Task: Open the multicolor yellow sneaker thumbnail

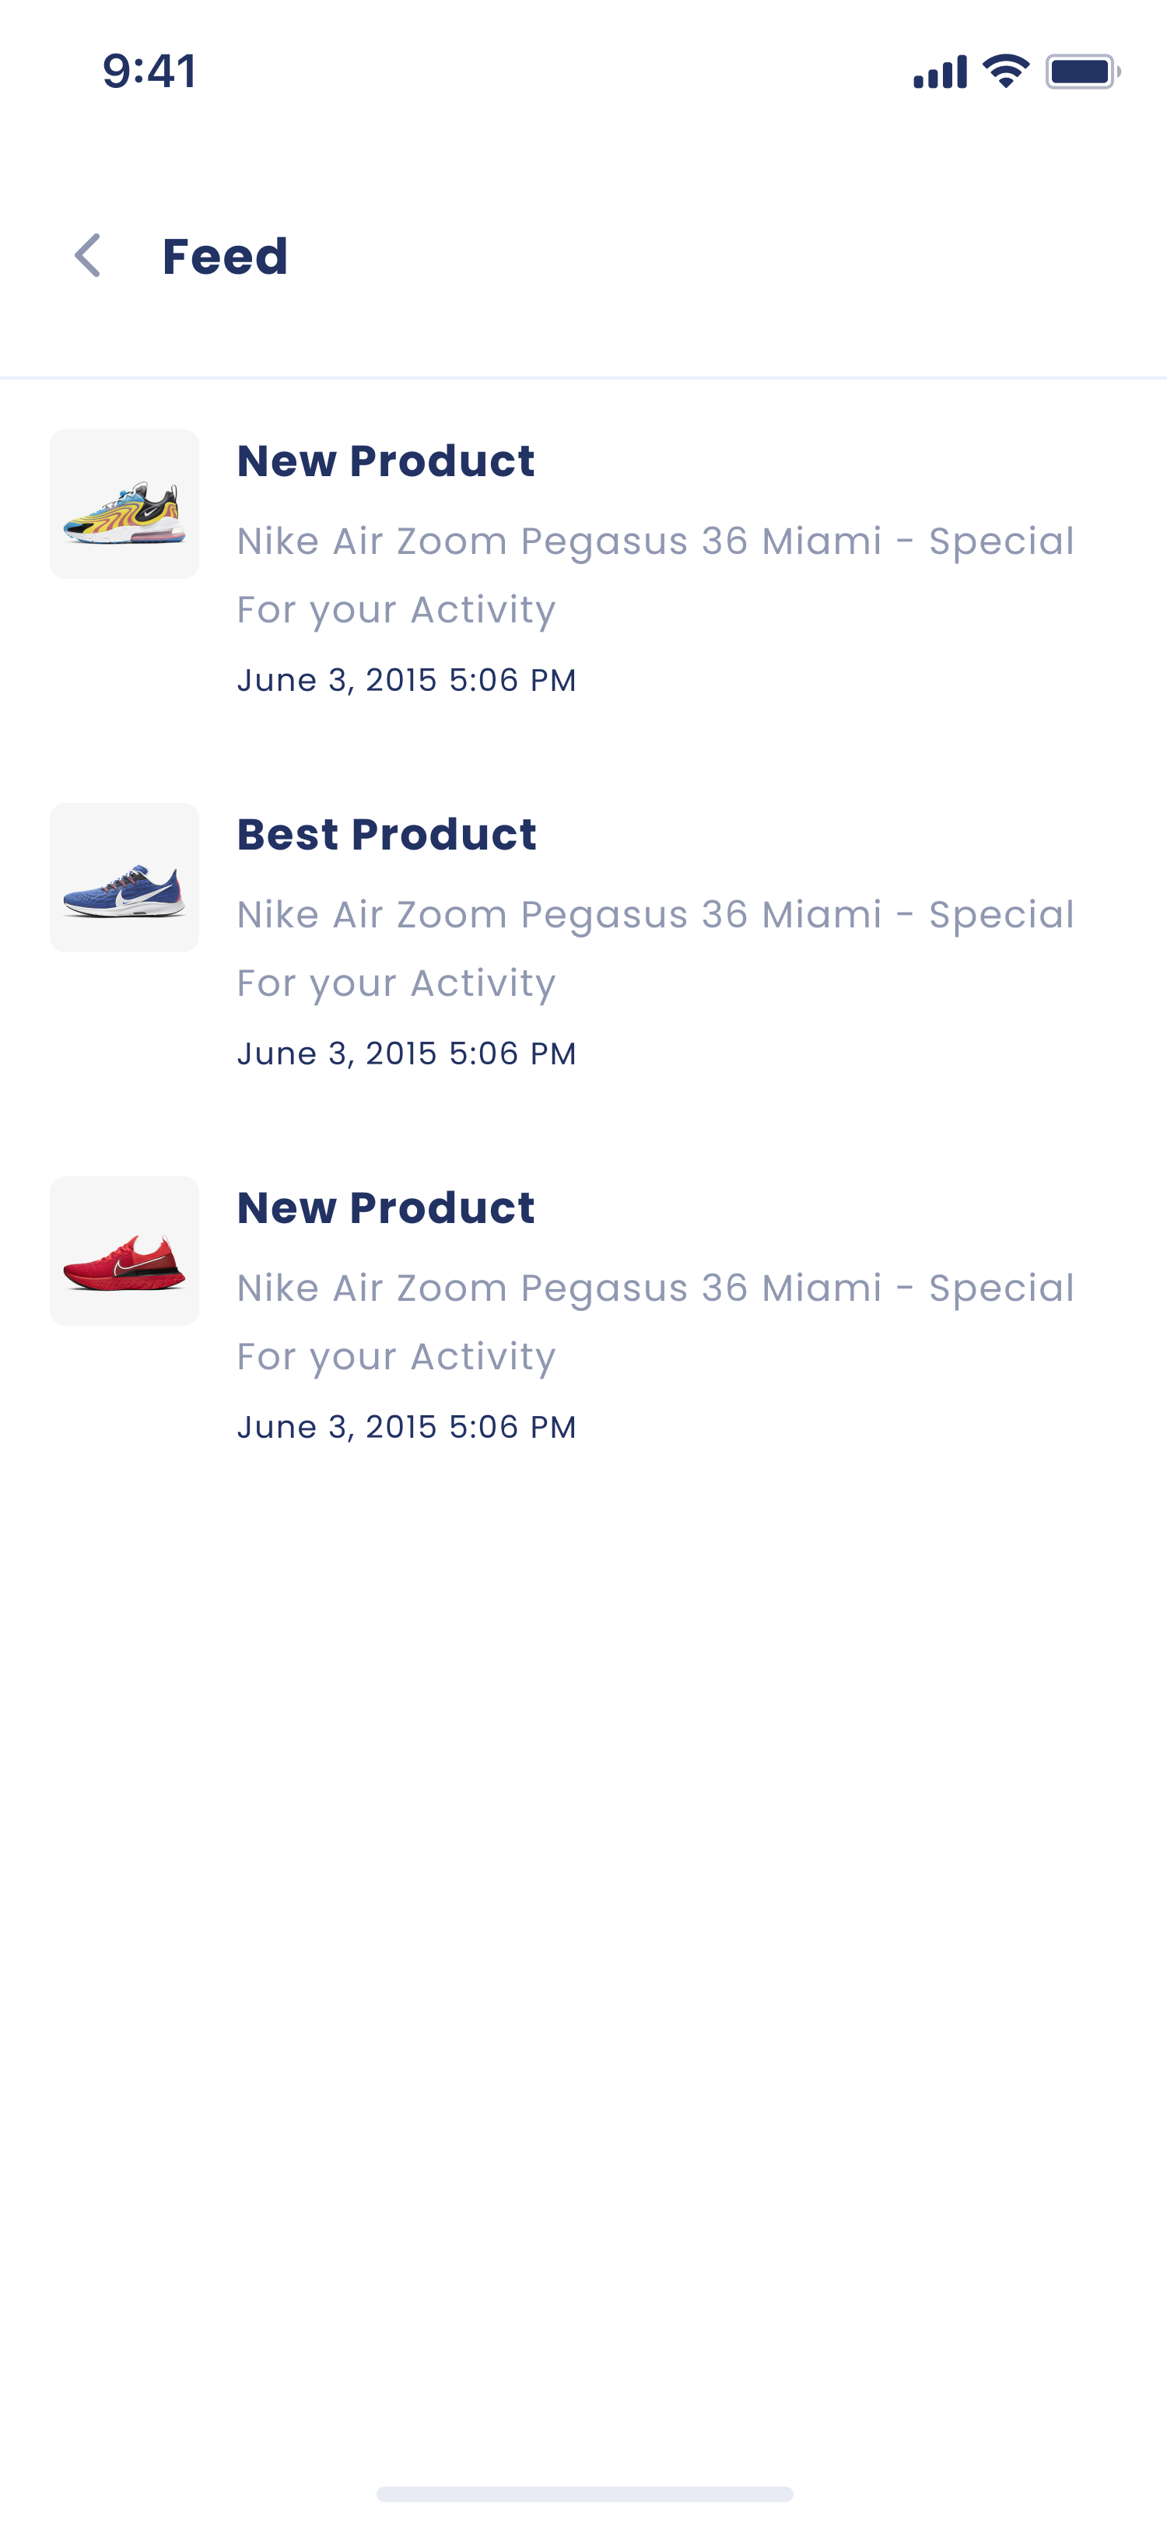Action: click(x=124, y=504)
